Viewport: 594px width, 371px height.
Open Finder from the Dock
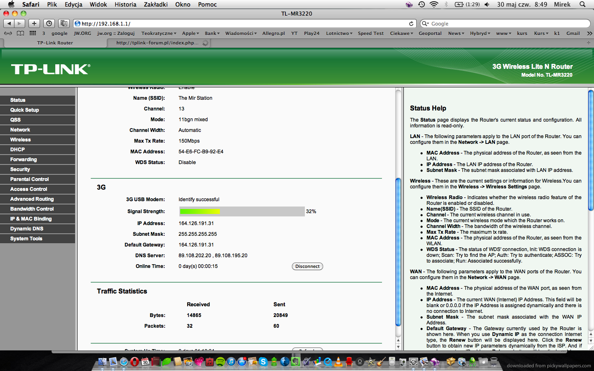click(x=102, y=362)
